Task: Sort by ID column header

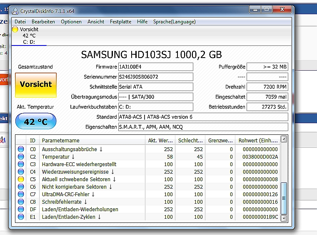Action: pyautogui.click(x=32, y=140)
